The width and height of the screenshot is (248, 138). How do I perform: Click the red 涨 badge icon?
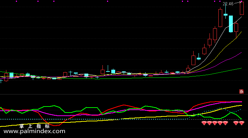pos(241,91)
